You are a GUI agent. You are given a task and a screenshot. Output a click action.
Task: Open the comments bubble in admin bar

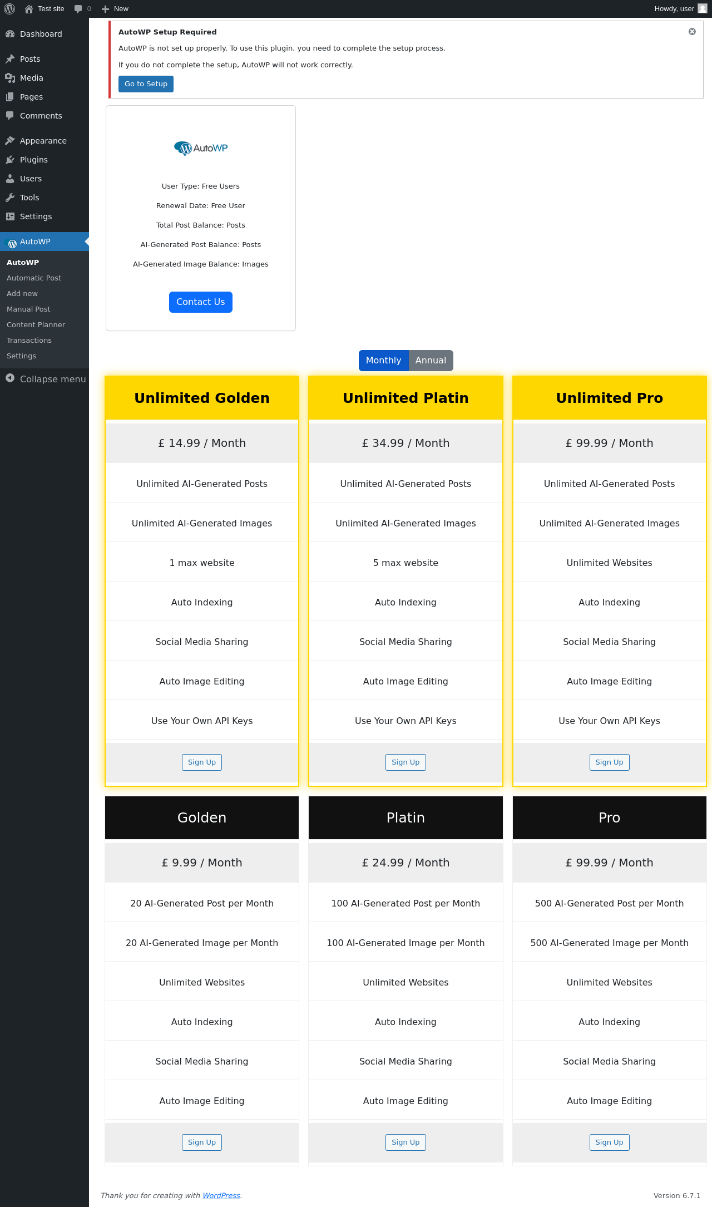point(78,9)
